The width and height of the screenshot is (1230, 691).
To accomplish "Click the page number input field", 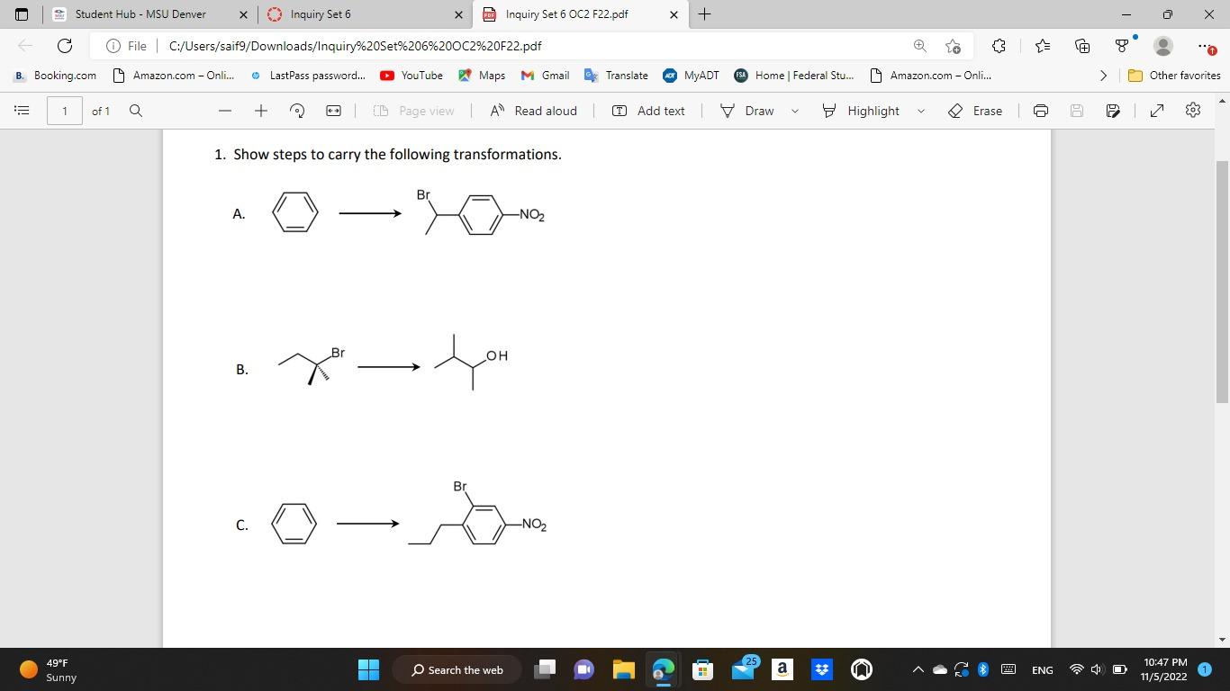I will click(63, 111).
